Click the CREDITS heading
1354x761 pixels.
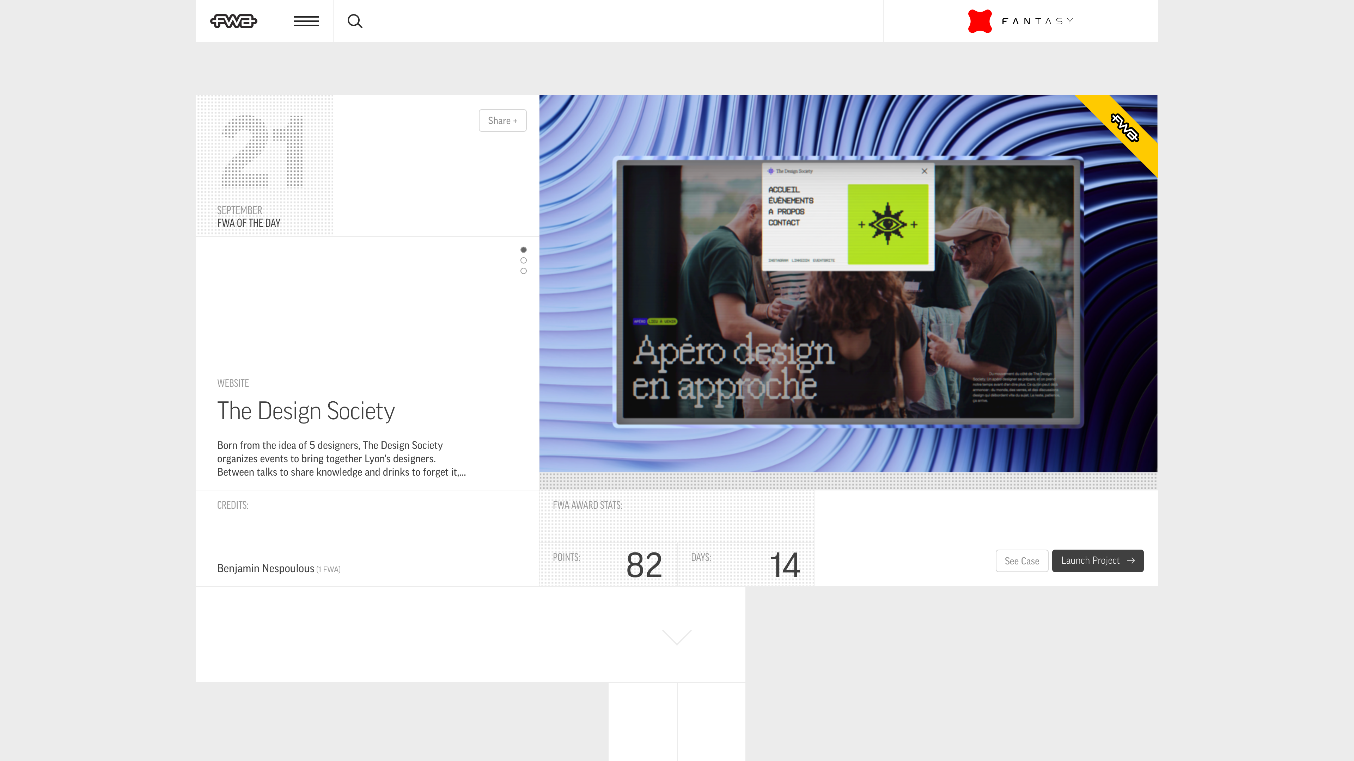click(232, 505)
